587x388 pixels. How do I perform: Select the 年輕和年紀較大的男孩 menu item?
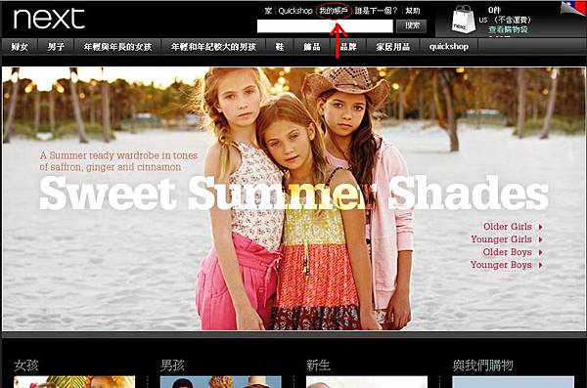[213, 47]
